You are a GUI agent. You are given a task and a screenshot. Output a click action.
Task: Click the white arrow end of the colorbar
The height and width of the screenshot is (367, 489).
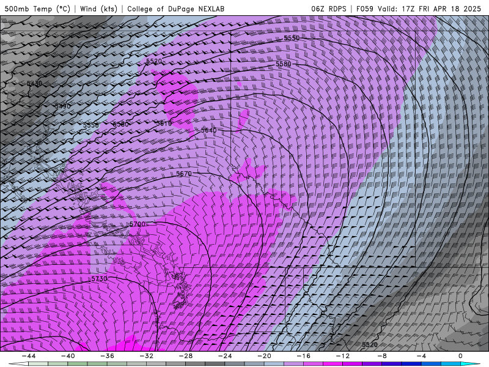[18, 364]
